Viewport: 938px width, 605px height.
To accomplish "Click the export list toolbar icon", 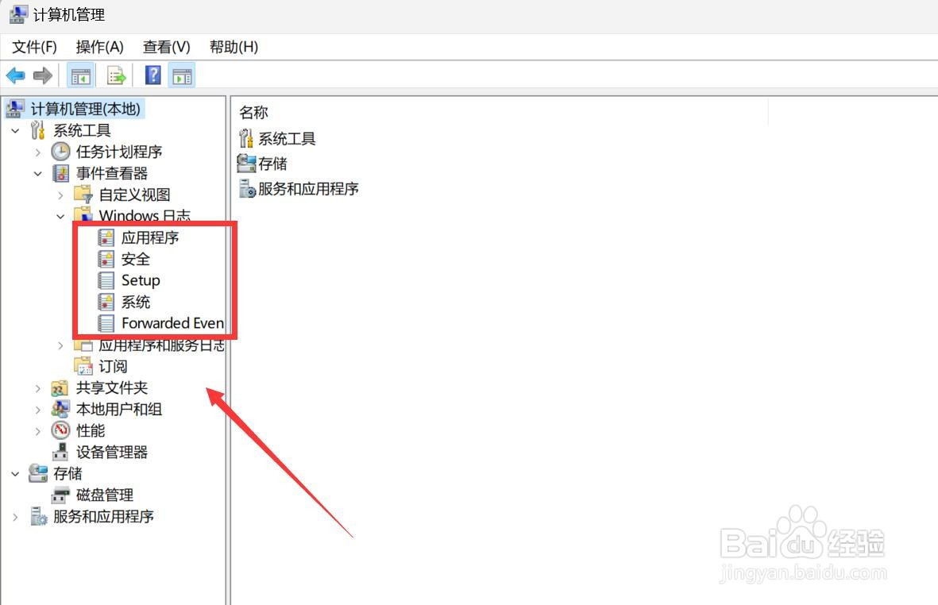I will [116, 76].
